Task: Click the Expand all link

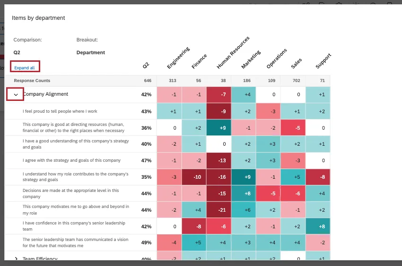Action: click(25, 68)
